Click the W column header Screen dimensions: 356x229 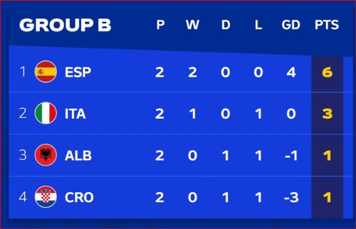pos(192,25)
